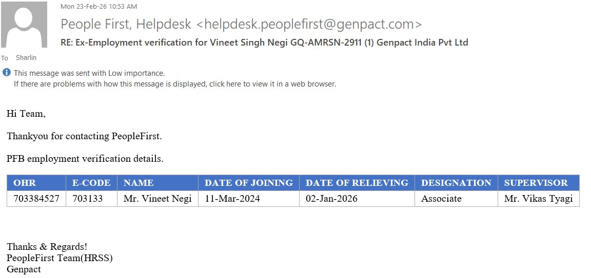Click the SUPERVISOR column header

(x=536, y=183)
